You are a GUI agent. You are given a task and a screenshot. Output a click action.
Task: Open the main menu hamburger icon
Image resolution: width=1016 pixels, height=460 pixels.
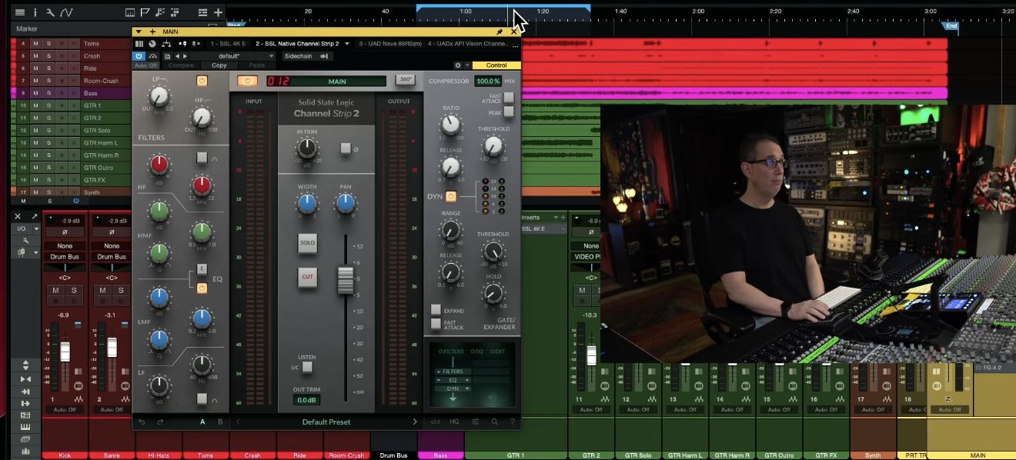coord(19,12)
